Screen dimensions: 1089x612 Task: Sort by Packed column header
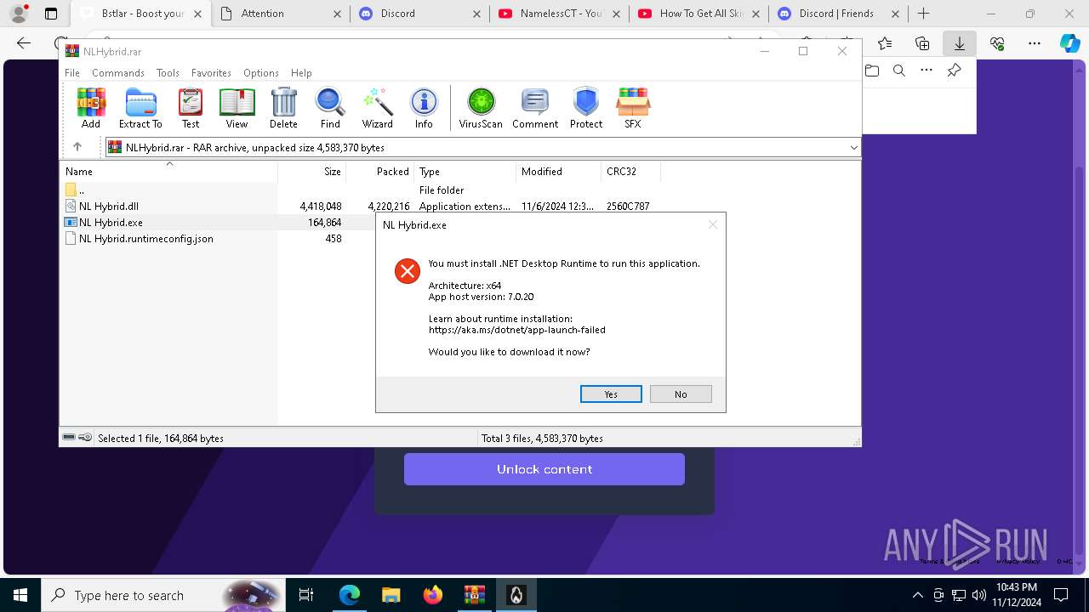380,171
